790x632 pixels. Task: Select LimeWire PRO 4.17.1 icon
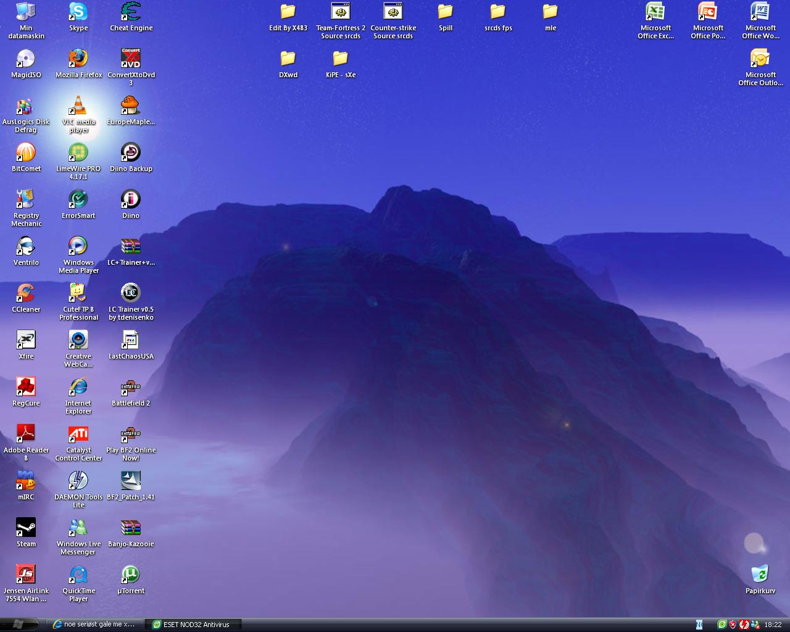(x=78, y=161)
